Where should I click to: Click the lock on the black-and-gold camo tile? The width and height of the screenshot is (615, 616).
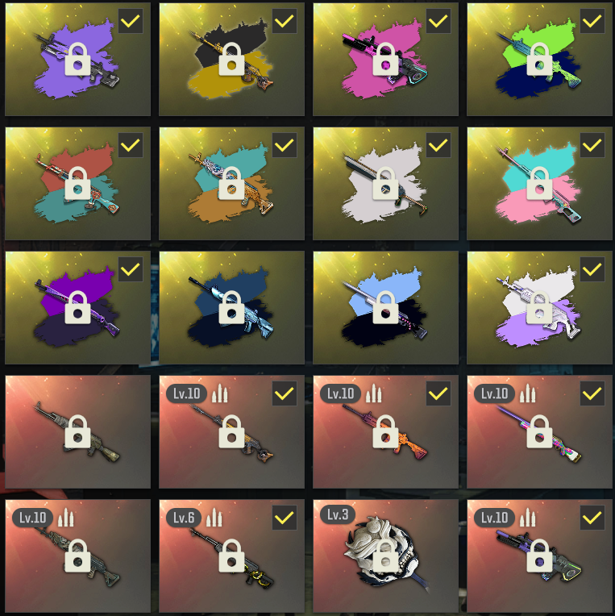[231, 59]
